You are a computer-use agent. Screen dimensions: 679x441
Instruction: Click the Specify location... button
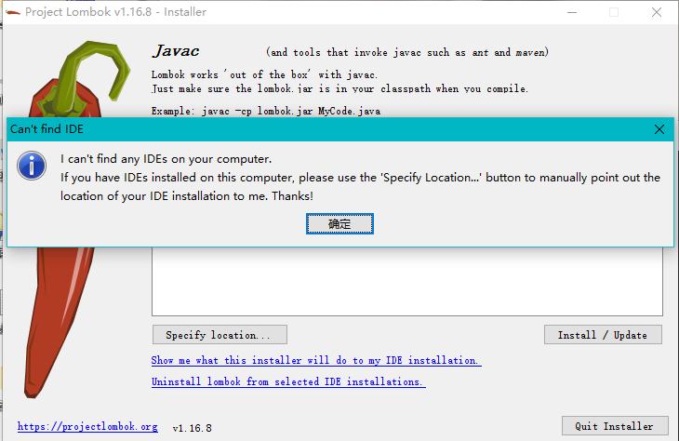(220, 334)
